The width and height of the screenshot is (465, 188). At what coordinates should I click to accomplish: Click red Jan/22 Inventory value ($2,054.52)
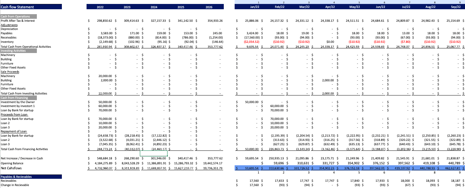tap(251, 42)
